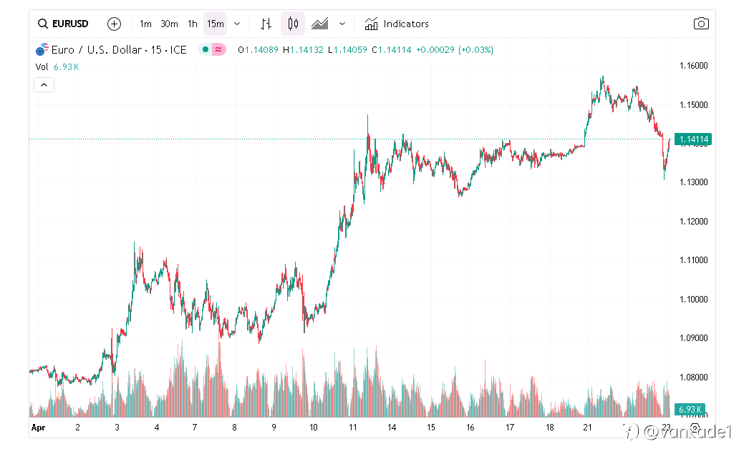Add a symbol to compare with plus icon
Viewport: 739px width, 459px height.
[114, 24]
